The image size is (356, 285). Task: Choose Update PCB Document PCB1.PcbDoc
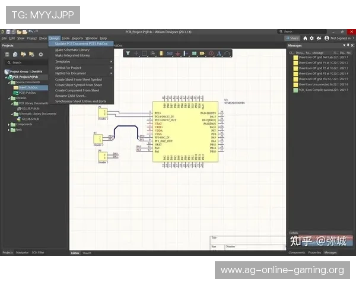tap(81, 43)
